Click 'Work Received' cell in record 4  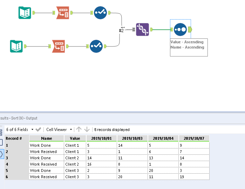(47, 164)
